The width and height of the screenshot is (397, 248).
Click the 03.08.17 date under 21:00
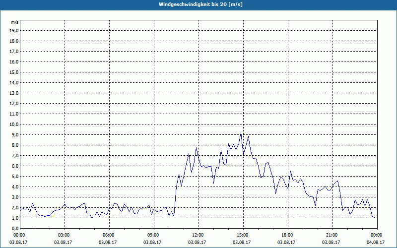pyautogui.click(x=331, y=242)
